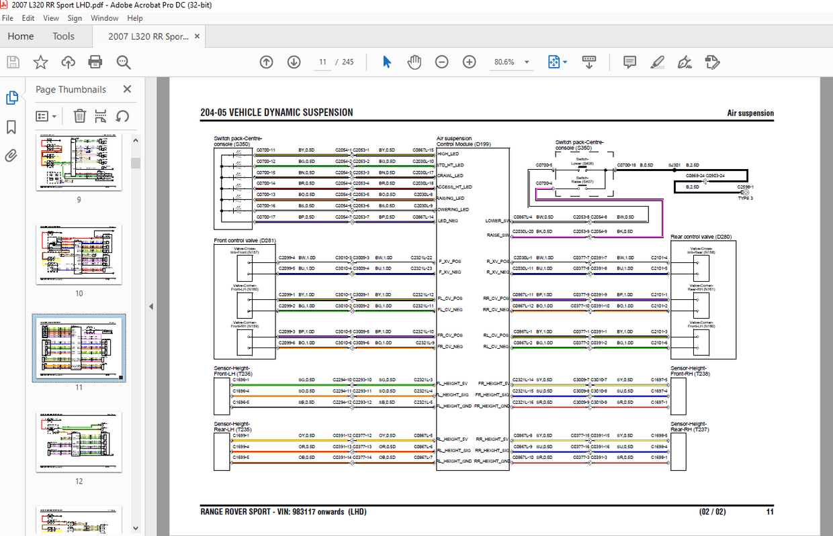Toggle the Page Thumbnails sidebar panel
This screenshot has height=536, width=833.
click(x=11, y=97)
